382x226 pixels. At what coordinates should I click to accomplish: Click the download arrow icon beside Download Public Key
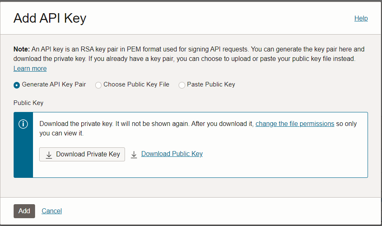(x=134, y=154)
